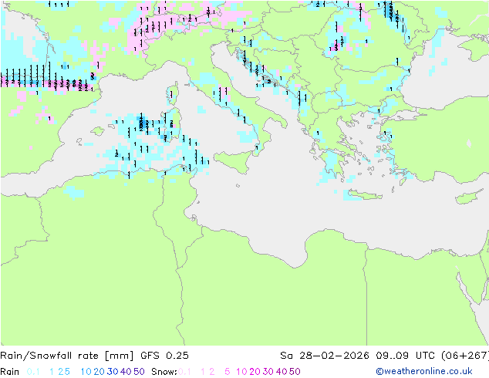This screenshot has height=378, width=489.
Task: Select snow legend value 20
Action: 255,372
